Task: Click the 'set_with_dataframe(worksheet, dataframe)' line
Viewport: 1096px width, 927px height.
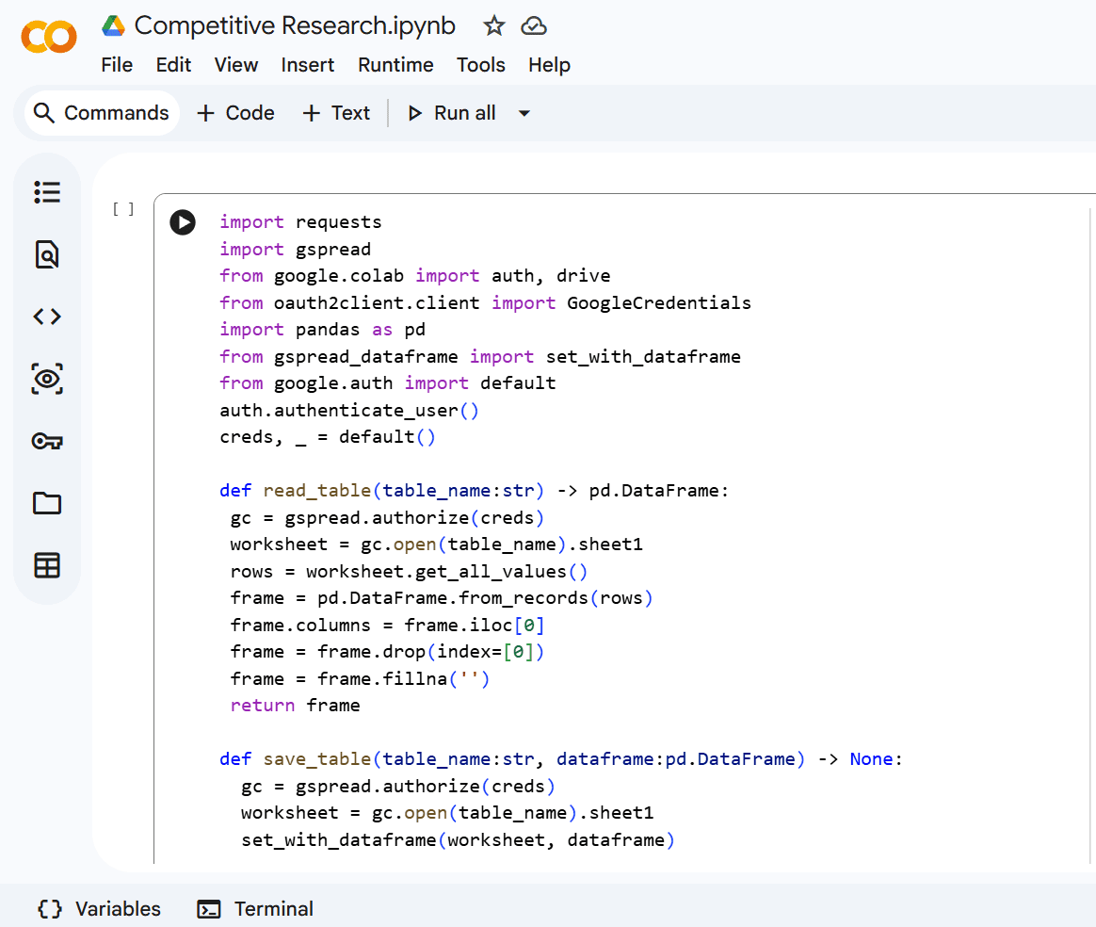Action: (x=458, y=840)
